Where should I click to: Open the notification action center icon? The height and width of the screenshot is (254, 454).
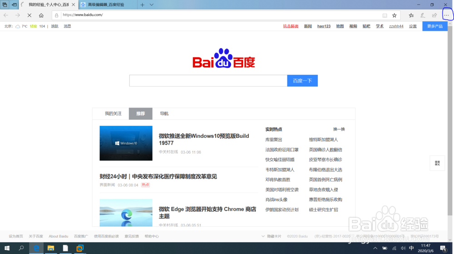point(443,248)
